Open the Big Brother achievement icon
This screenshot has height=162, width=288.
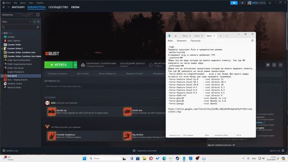pyautogui.click(x=127, y=136)
